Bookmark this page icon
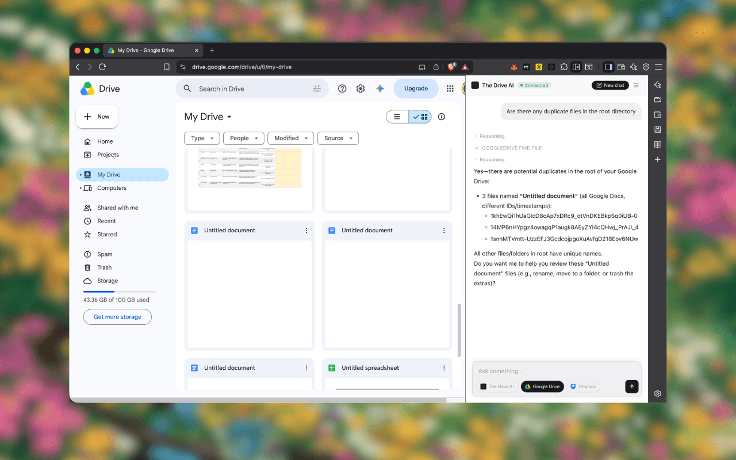 167,67
